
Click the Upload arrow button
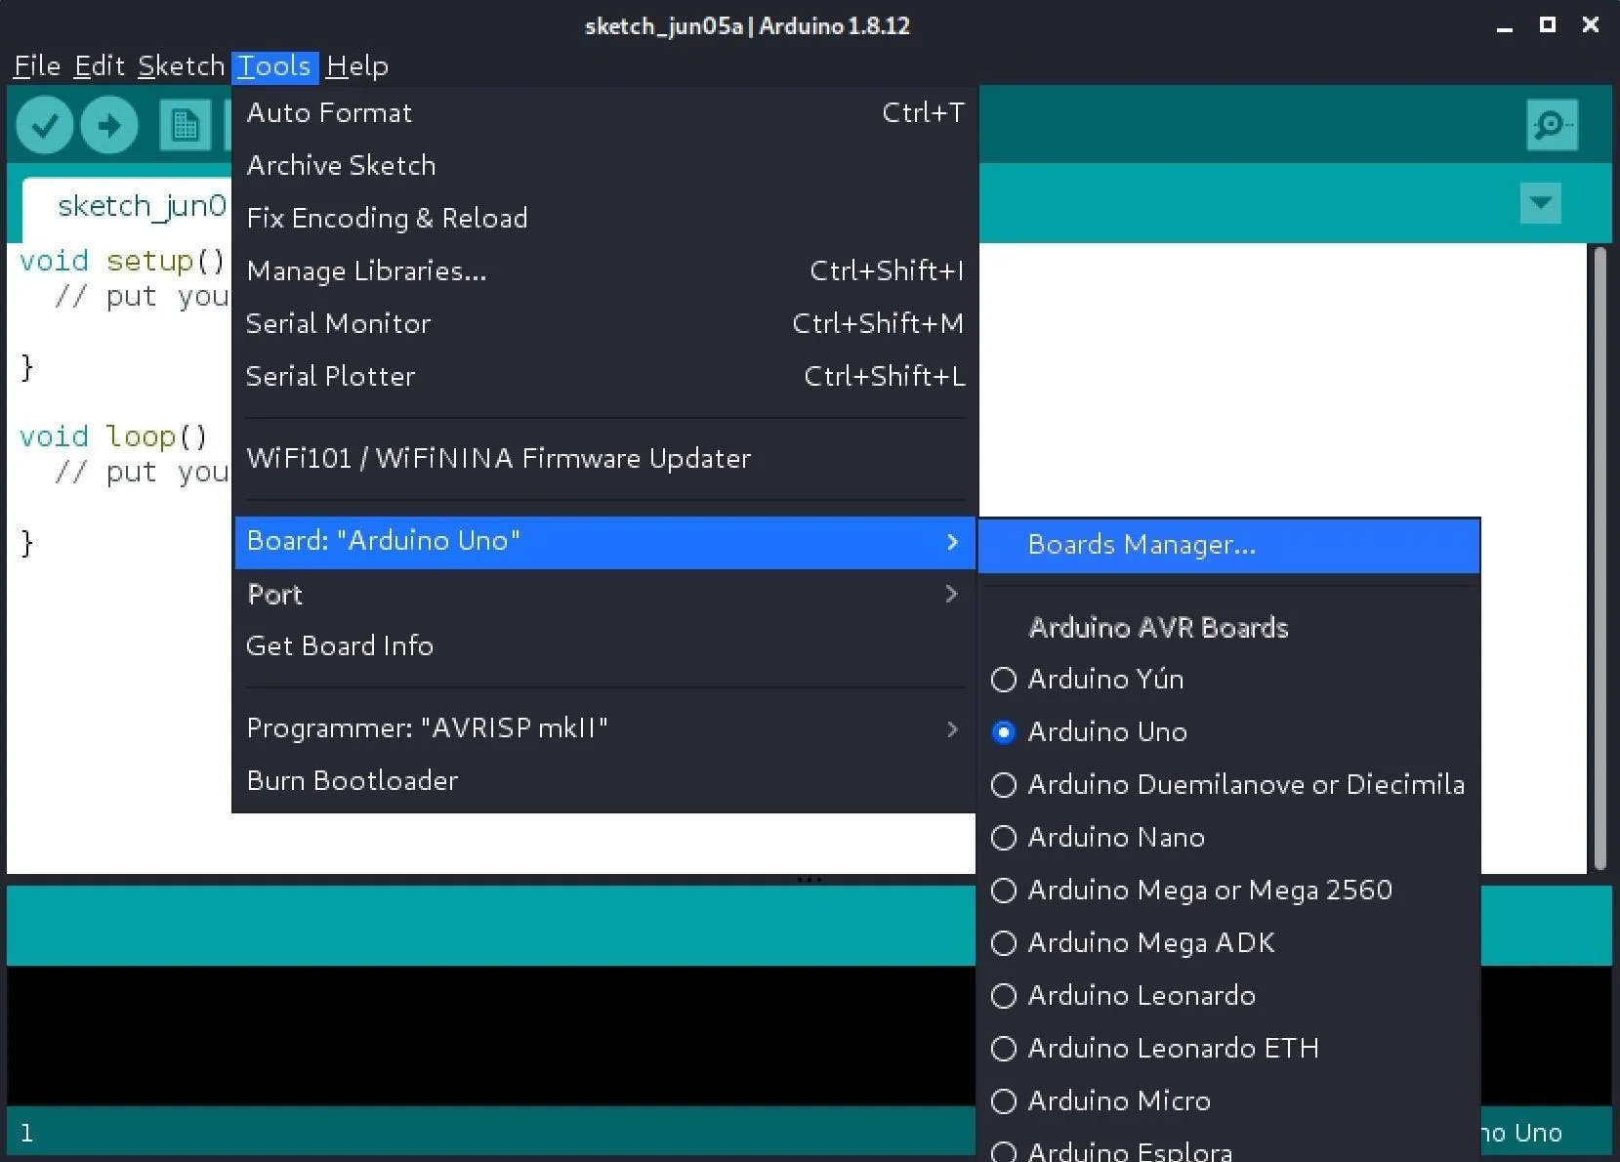(x=109, y=126)
